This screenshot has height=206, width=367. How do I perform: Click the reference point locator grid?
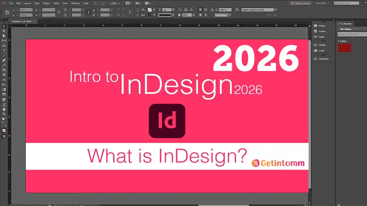7,13
